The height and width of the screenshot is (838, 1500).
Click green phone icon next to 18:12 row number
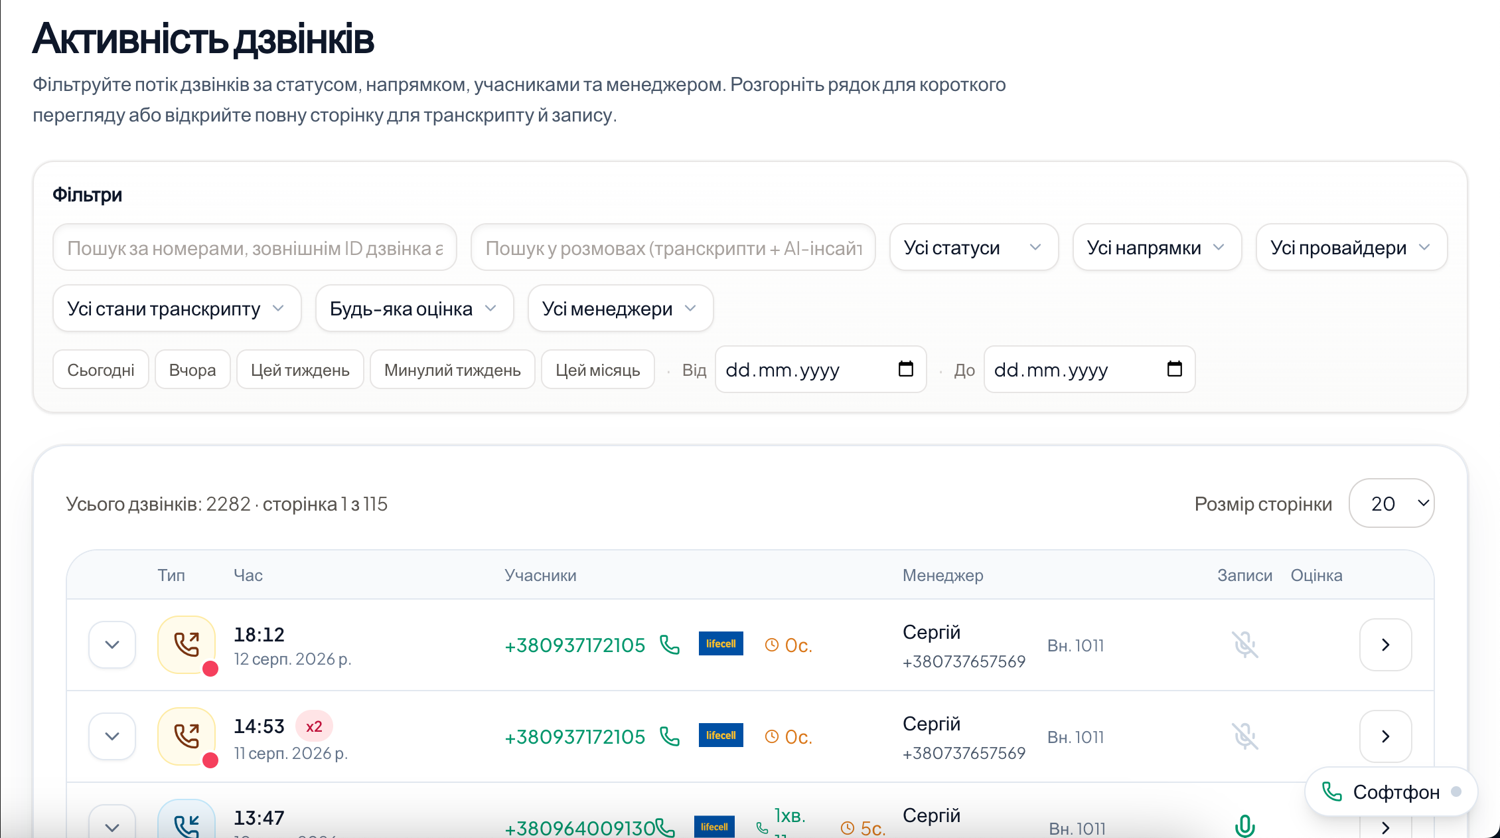670,645
